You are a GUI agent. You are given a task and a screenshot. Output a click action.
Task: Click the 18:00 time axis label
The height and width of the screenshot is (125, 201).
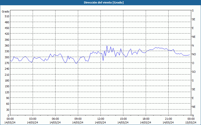point(146,119)
